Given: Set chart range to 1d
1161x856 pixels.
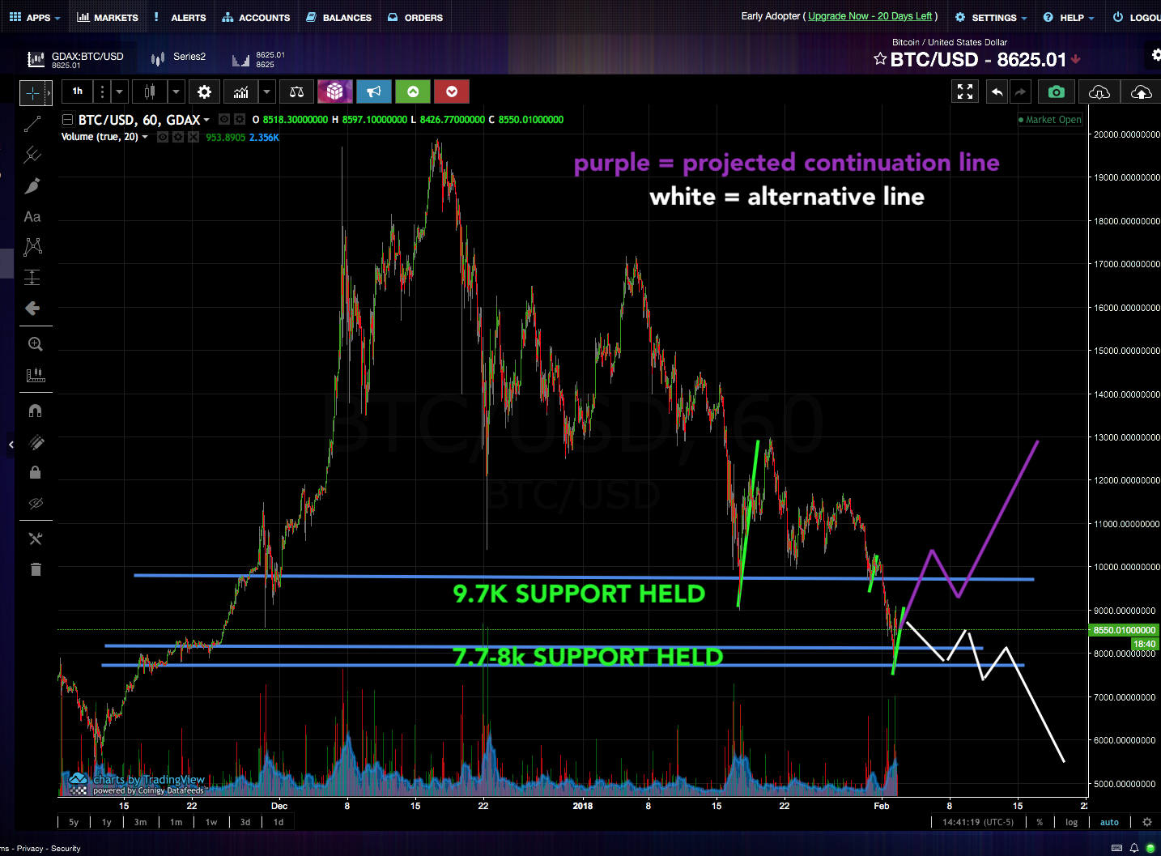Looking at the screenshot, I should click(279, 822).
